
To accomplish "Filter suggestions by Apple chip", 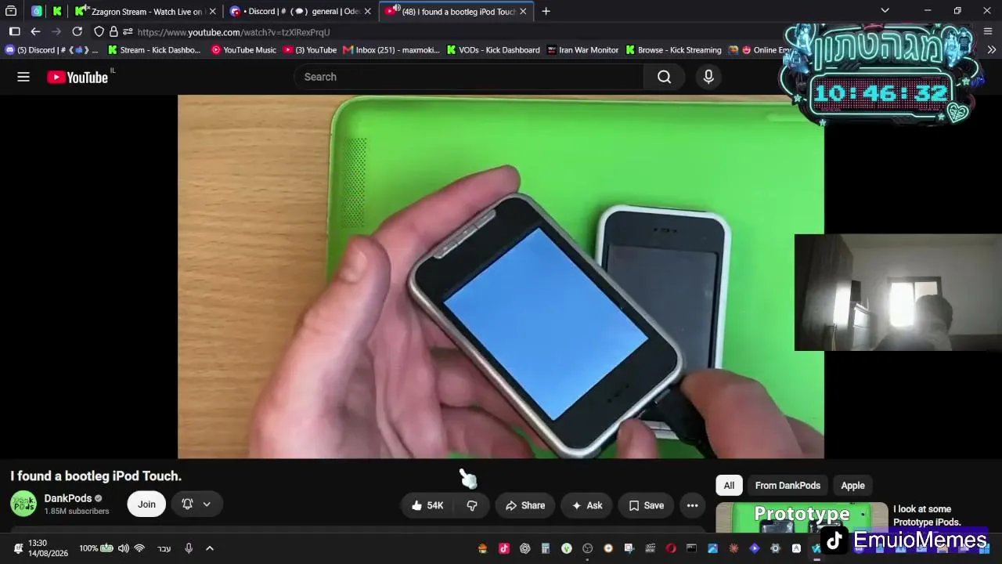I will pos(852,486).
